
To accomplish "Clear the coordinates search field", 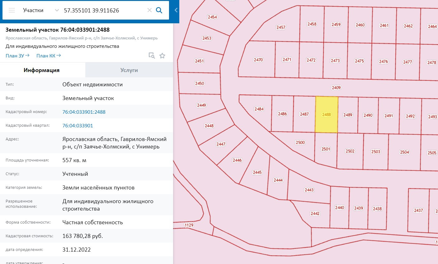I will [149, 10].
